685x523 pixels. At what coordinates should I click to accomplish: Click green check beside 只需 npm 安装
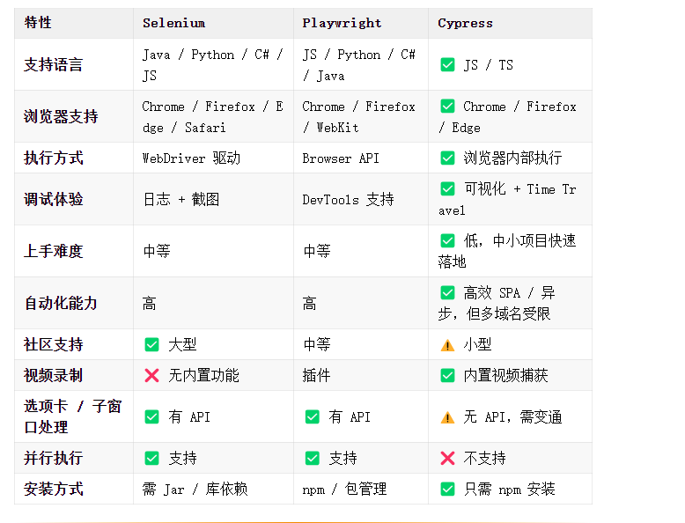click(447, 489)
